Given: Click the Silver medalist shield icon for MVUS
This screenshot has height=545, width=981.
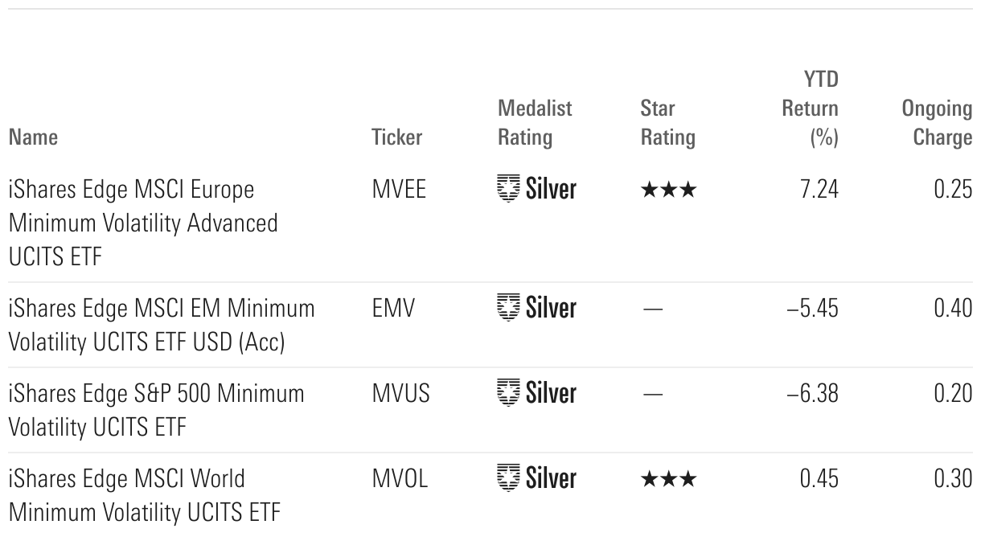Looking at the screenshot, I should click(508, 393).
